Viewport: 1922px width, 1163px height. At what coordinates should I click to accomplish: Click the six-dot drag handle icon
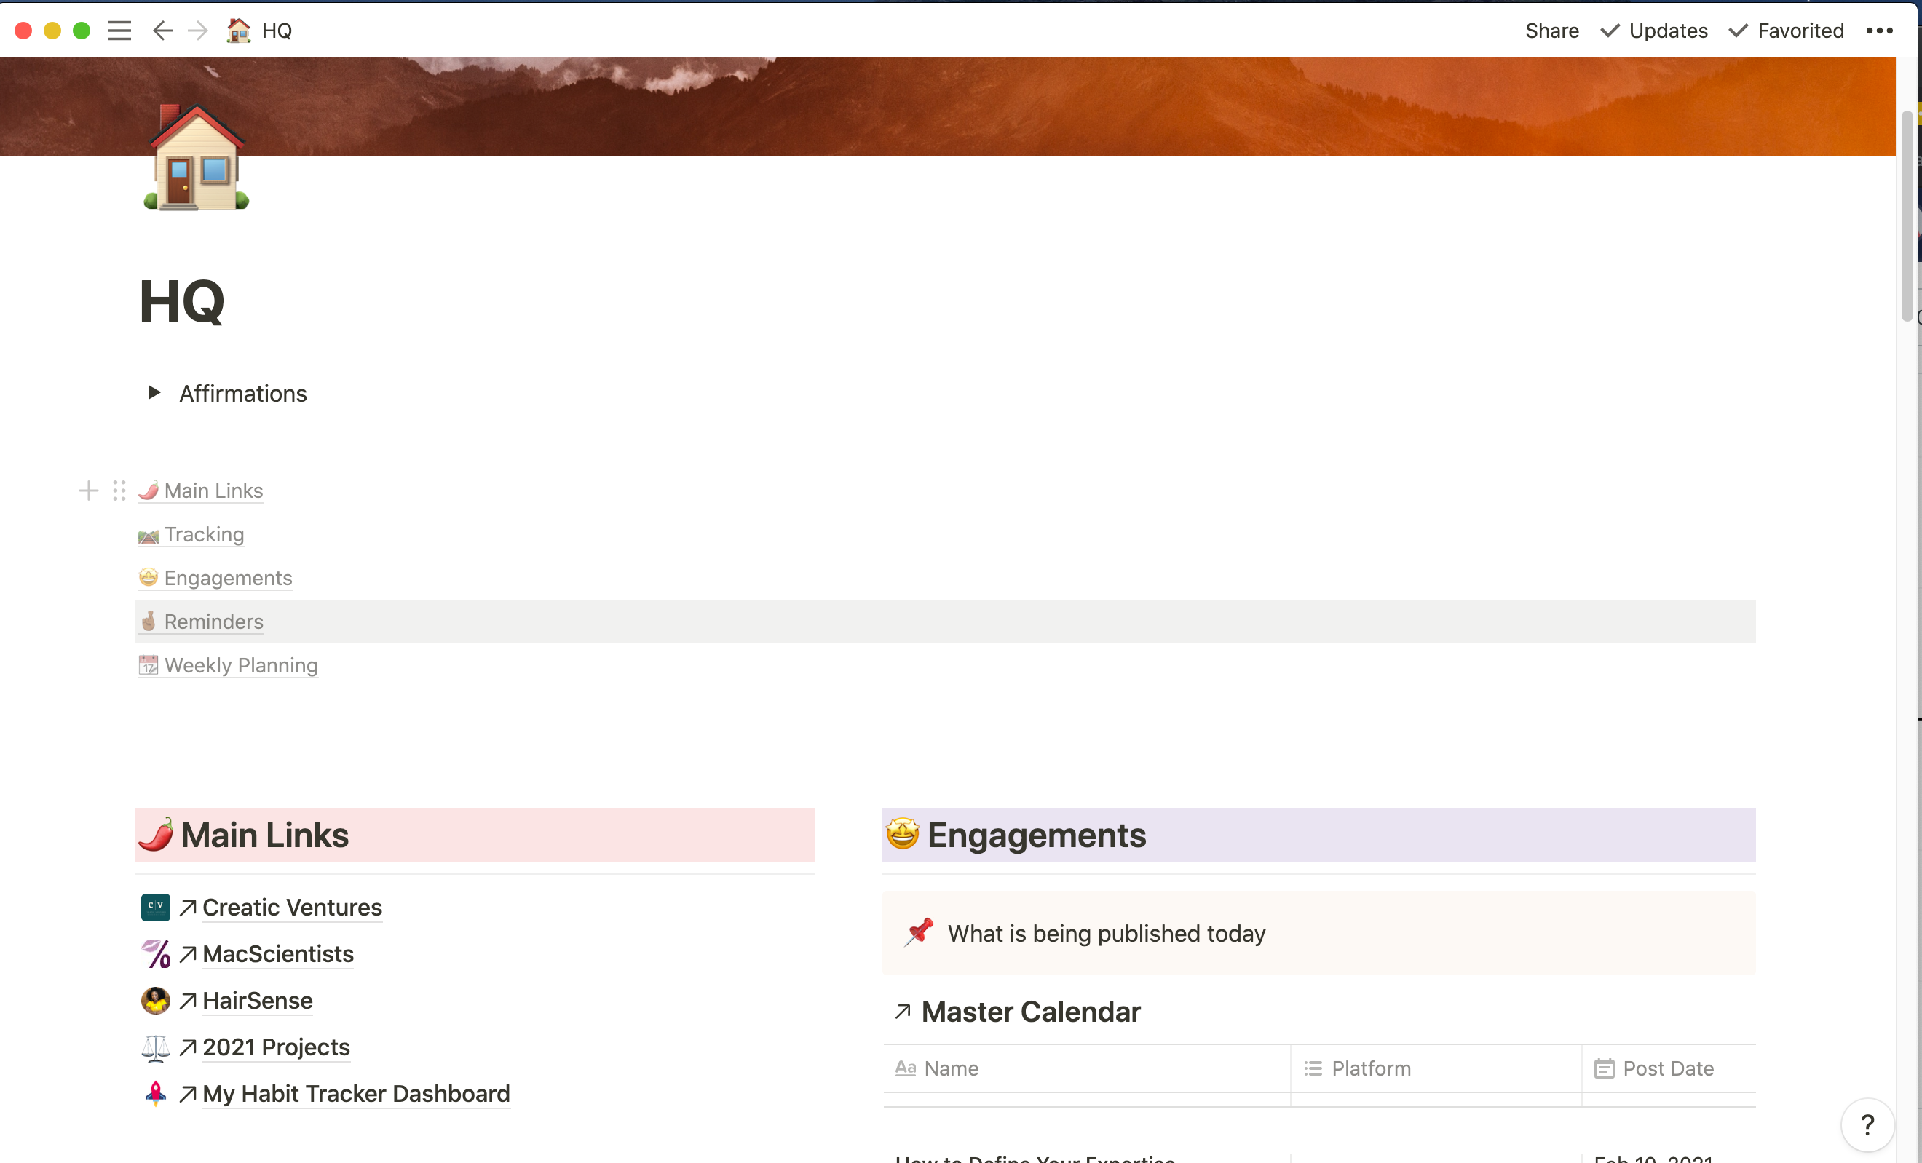pos(119,491)
